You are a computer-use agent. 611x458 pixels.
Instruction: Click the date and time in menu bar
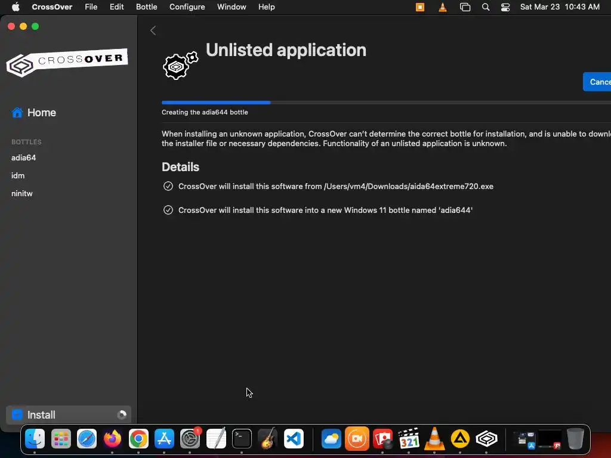point(560,7)
